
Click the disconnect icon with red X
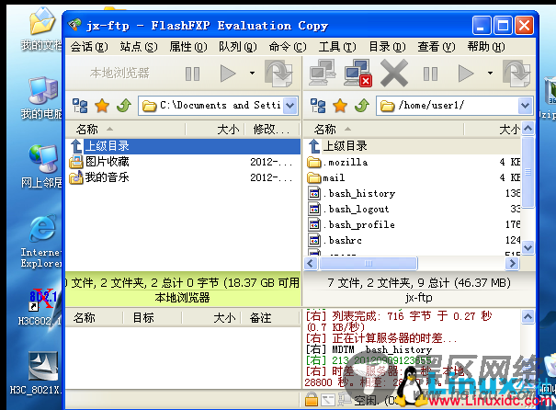point(357,73)
